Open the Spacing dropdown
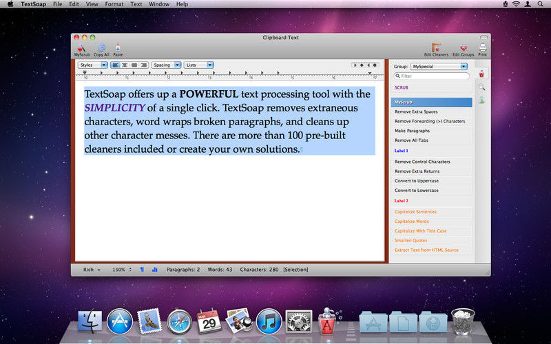 166,65
